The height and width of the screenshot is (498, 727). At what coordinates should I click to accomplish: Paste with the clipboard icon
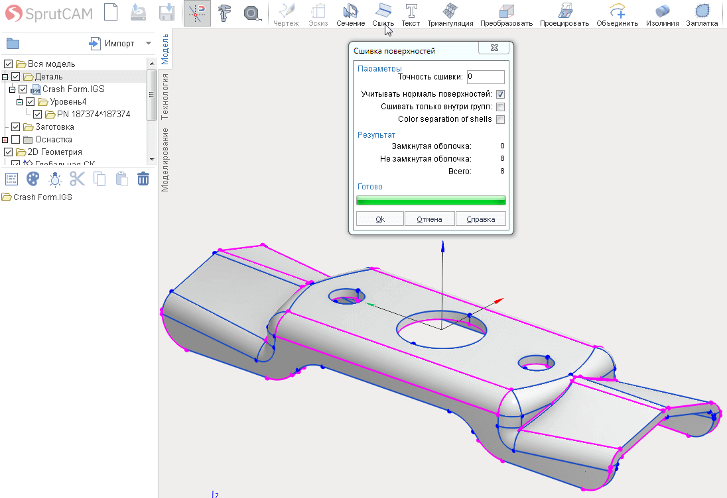[x=121, y=179]
